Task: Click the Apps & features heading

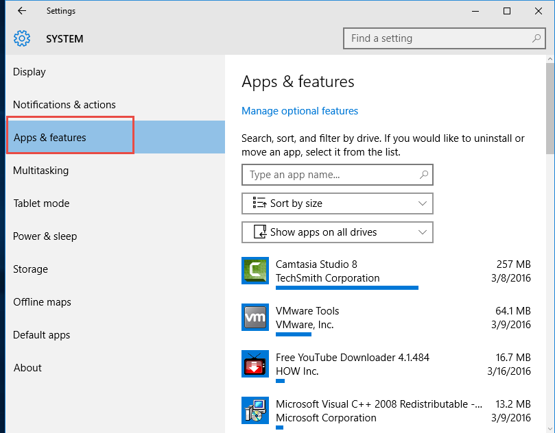Action: click(x=298, y=82)
